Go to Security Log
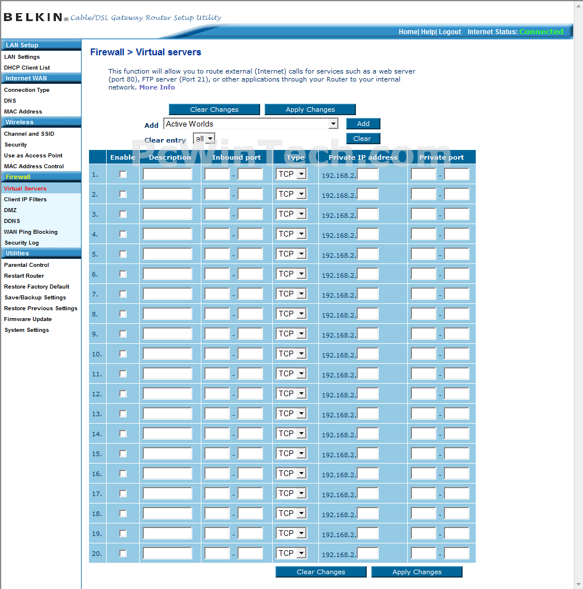The width and height of the screenshot is (583, 589). [x=22, y=243]
